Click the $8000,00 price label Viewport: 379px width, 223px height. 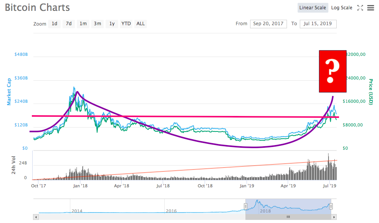pyautogui.click(x=353, y=125)
